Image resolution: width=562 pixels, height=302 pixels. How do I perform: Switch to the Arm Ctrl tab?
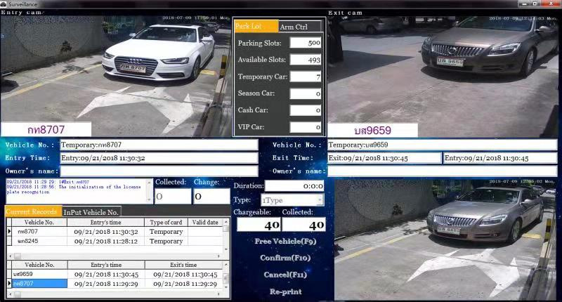point(300,27)
